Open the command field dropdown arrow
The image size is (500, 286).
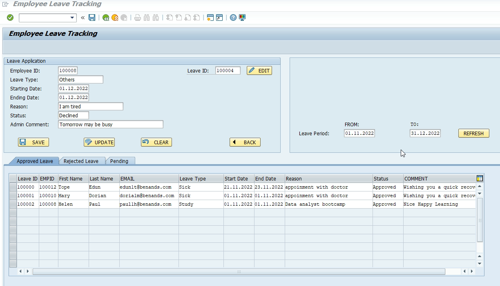coord(71,18)
